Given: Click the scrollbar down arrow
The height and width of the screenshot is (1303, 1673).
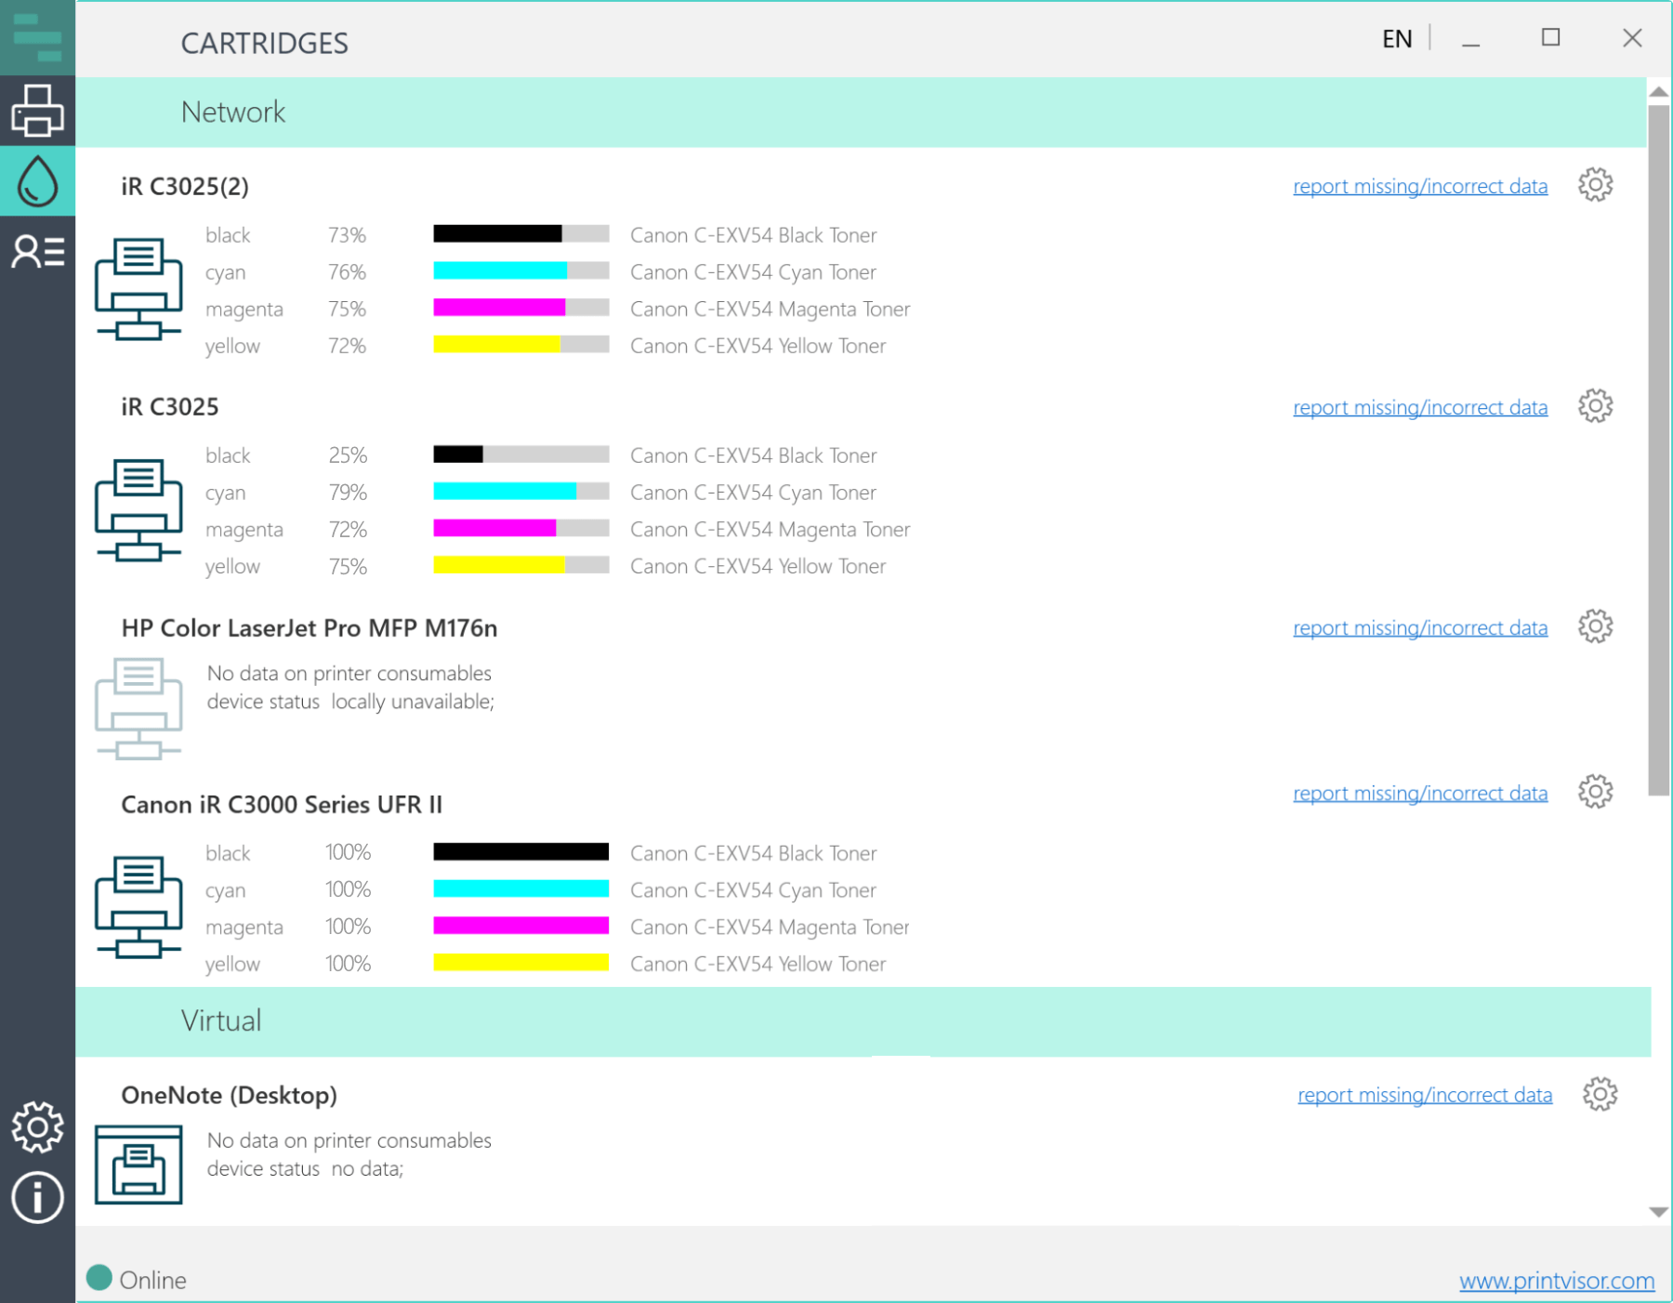Looking at the screenshot, I should [x=1658, y=1212].
